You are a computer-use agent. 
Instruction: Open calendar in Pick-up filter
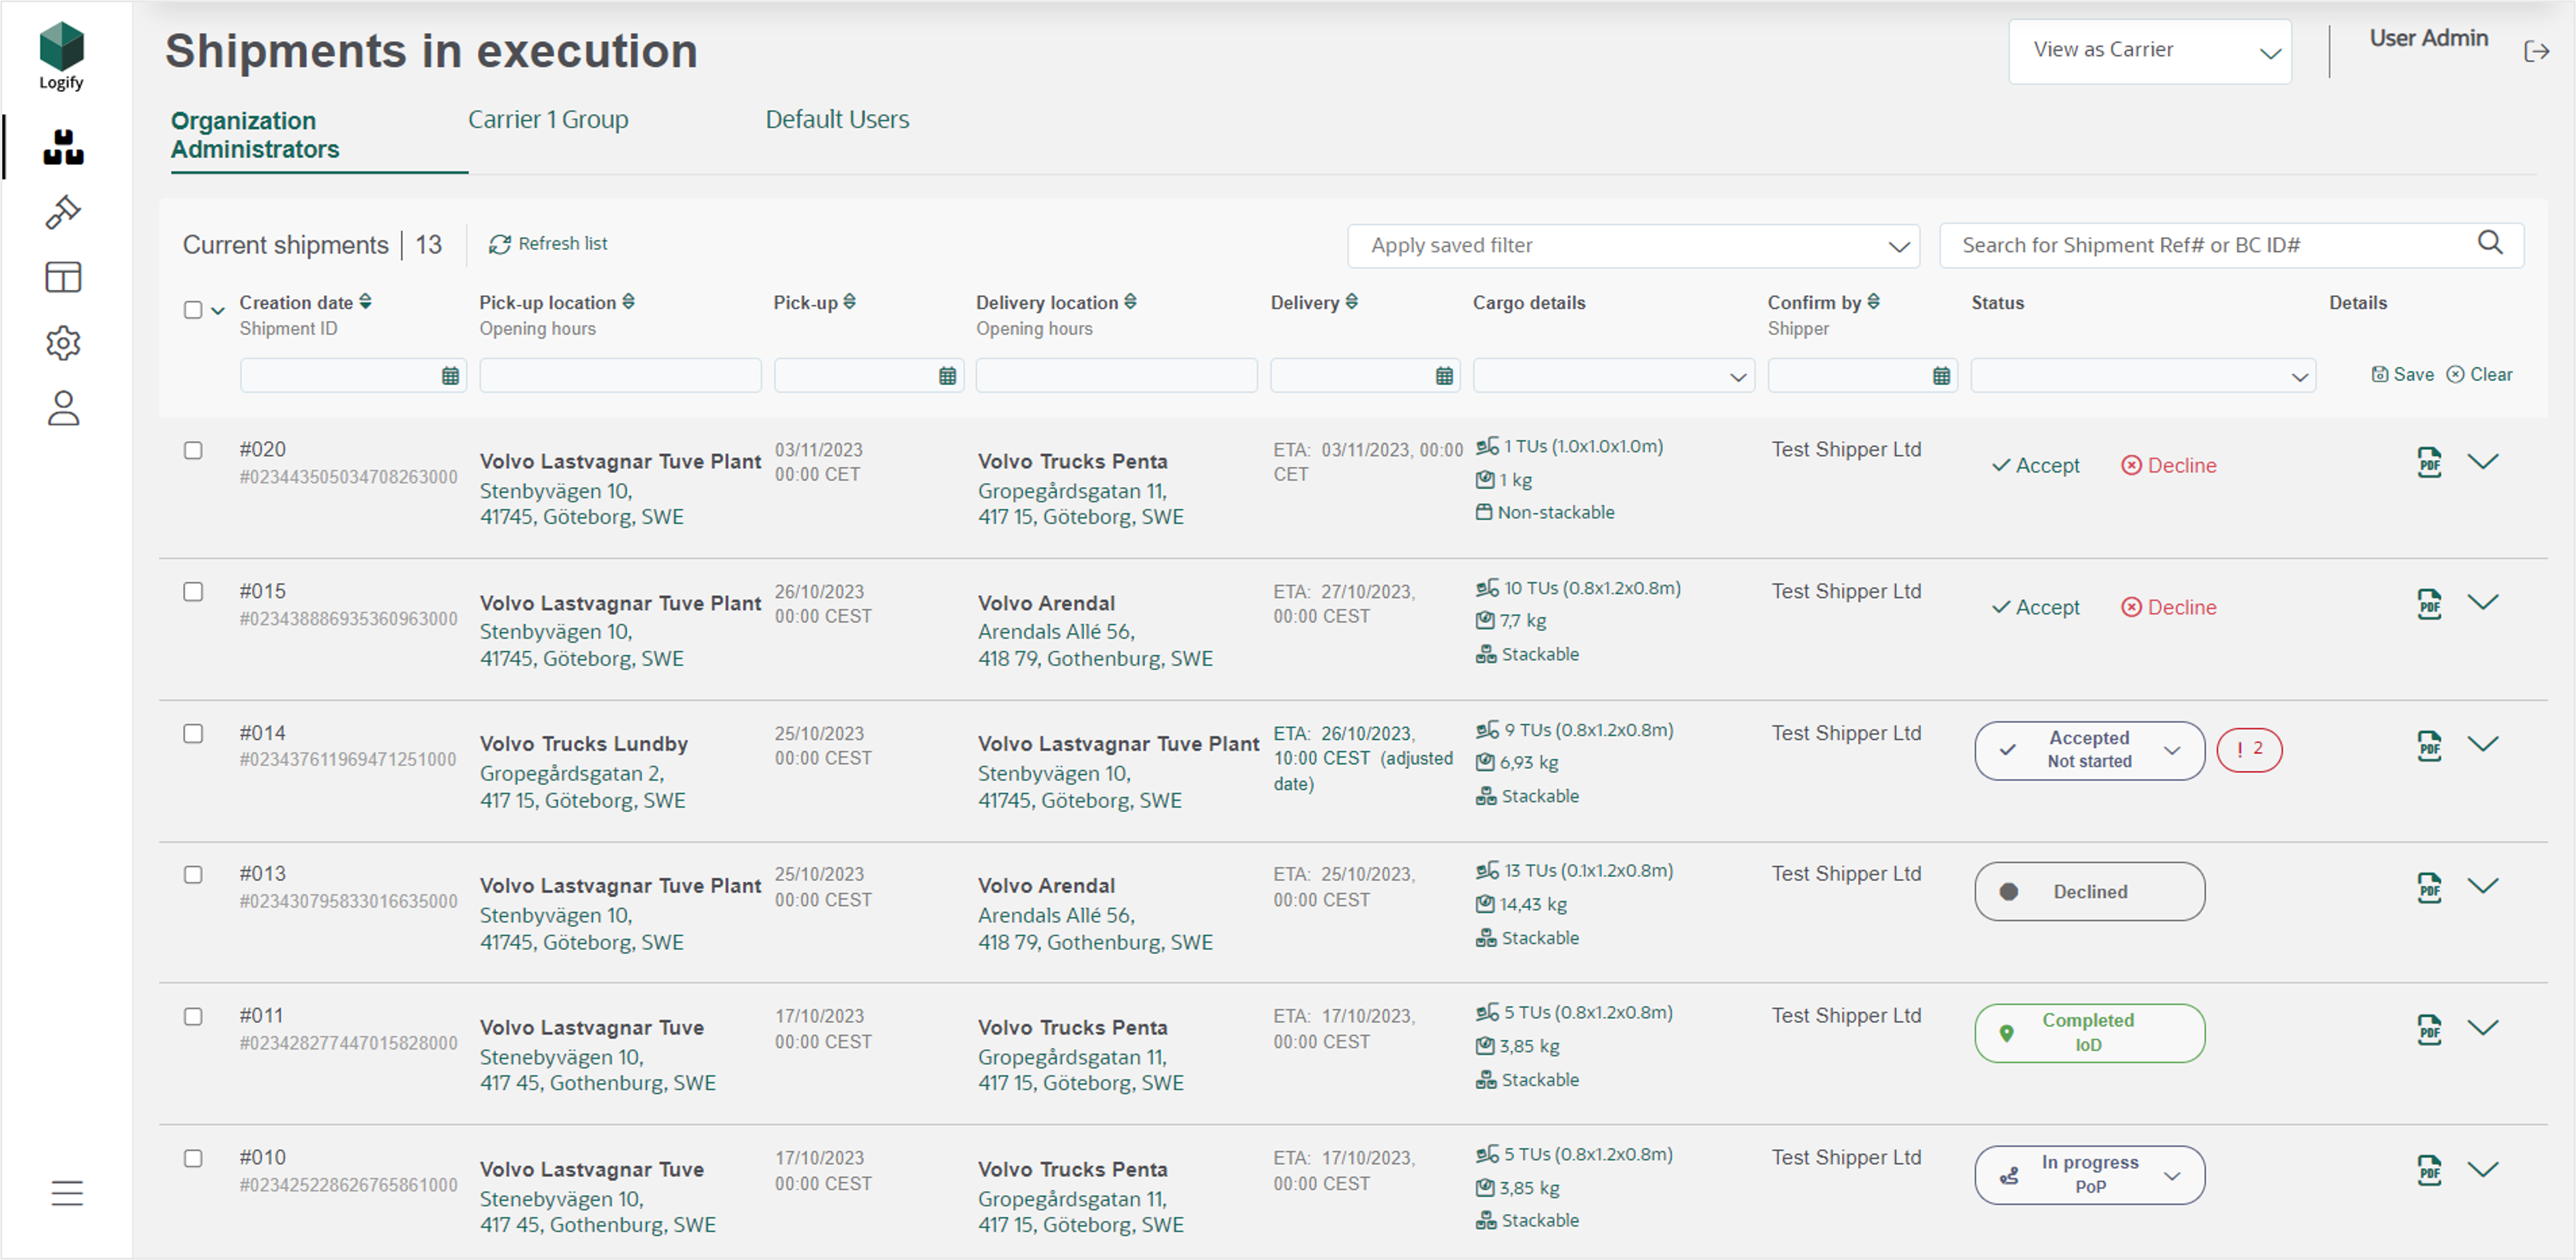(947, 376)
